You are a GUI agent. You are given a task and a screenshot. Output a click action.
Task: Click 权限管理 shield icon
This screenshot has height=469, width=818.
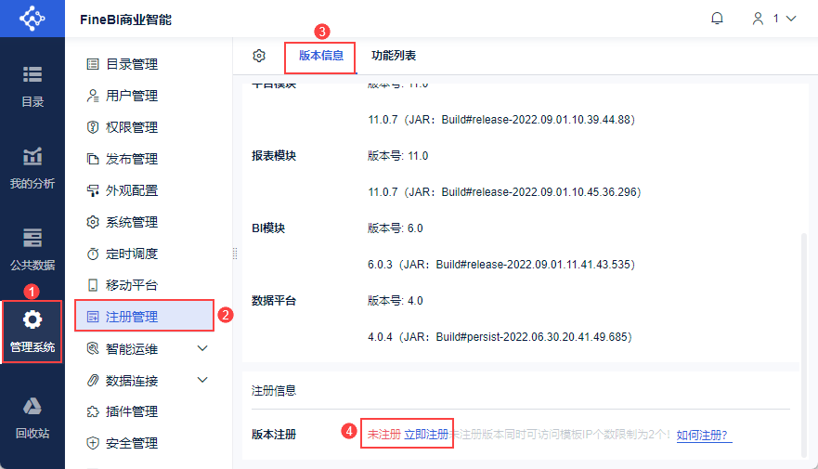click(93, 127)
